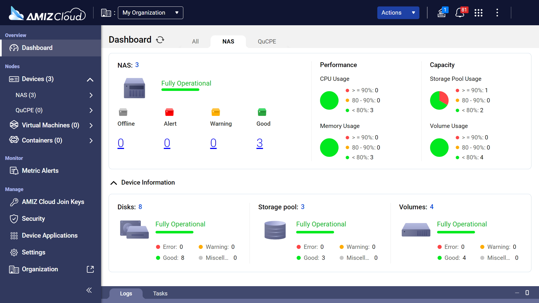Image resolution: width=539 pixels, height=303 pixels.
Task: Open the My Organization dropdown
Action: point(150,13)
